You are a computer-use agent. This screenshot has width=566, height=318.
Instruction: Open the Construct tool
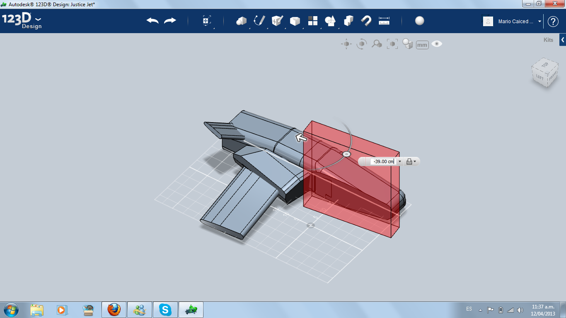coord(277,21)
